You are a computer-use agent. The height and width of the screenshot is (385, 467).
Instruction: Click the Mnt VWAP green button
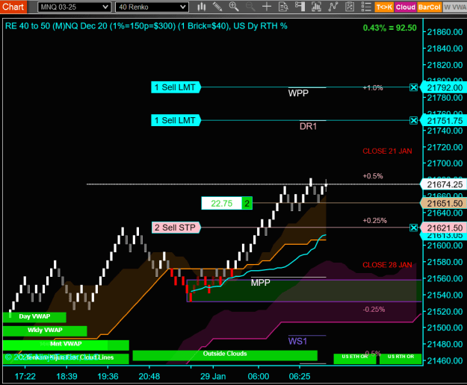click(x=66, y=344)
